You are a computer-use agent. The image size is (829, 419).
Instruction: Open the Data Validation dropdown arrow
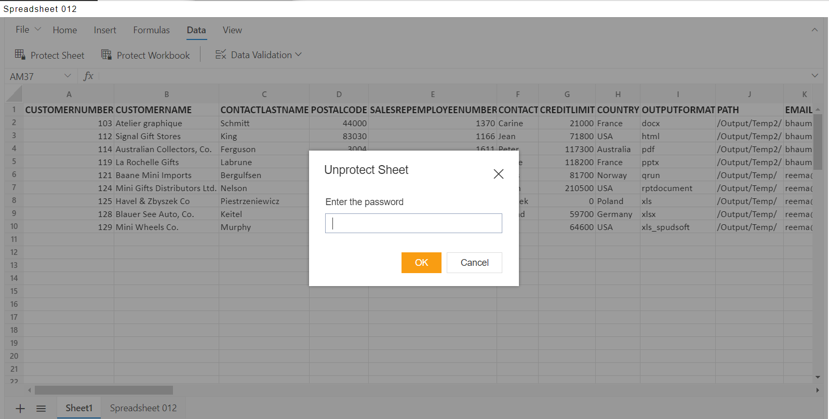tap(298, 55)
